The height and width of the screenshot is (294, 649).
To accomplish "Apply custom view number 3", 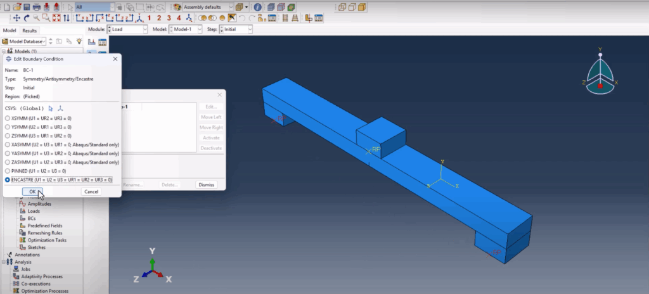I will tap(169, 18).
